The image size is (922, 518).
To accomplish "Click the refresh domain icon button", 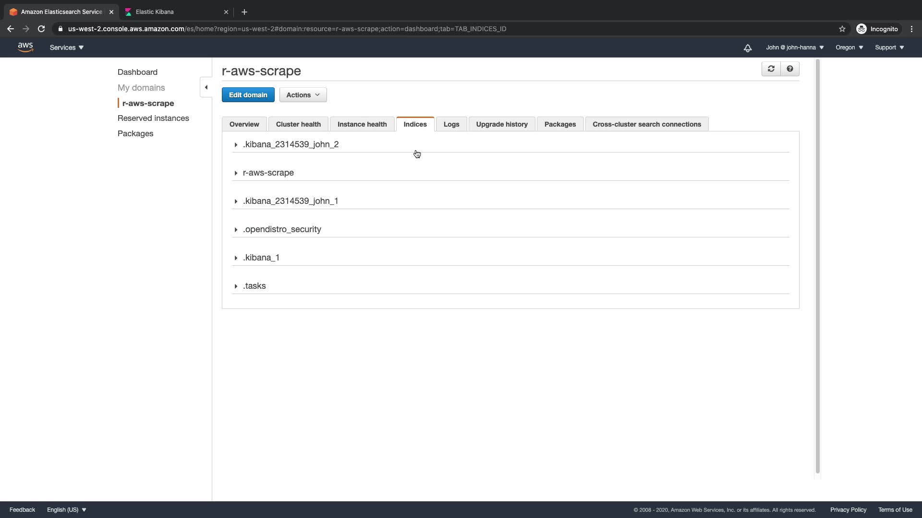I will coord(771,69).
